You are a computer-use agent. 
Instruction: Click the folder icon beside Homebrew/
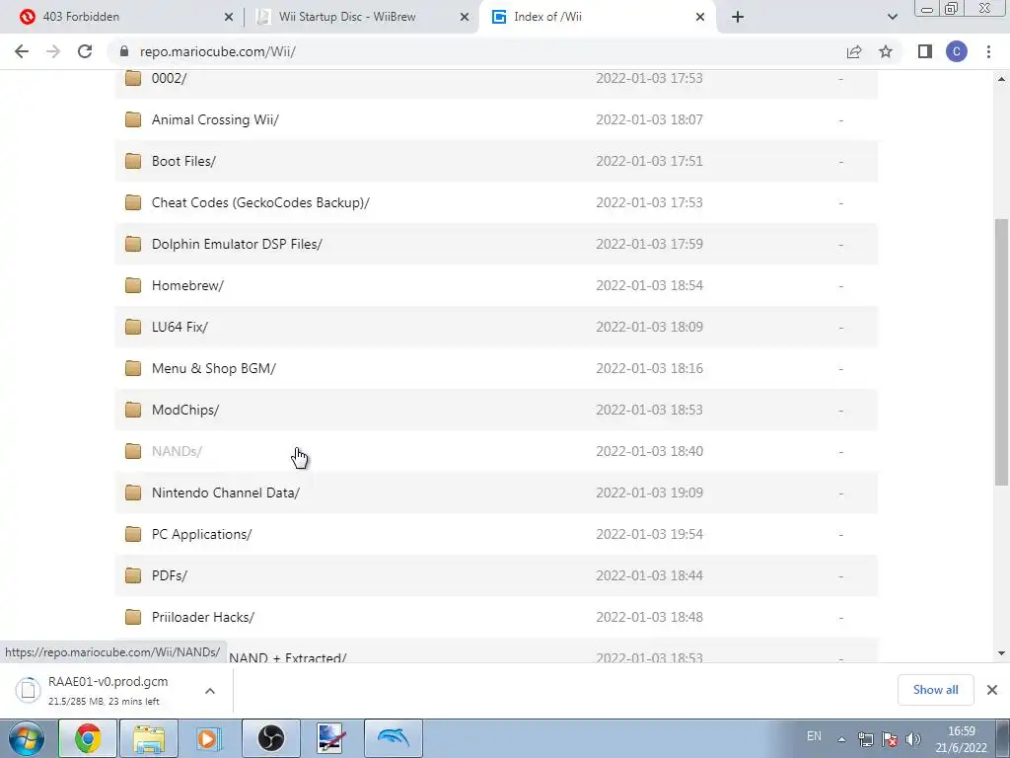[133, 285]
